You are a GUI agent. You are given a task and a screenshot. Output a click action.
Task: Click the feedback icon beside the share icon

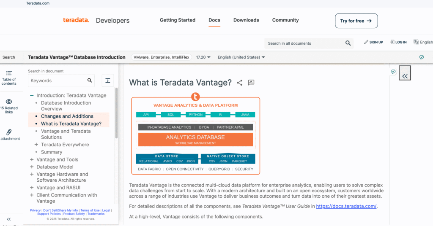(x=251, y=82)
